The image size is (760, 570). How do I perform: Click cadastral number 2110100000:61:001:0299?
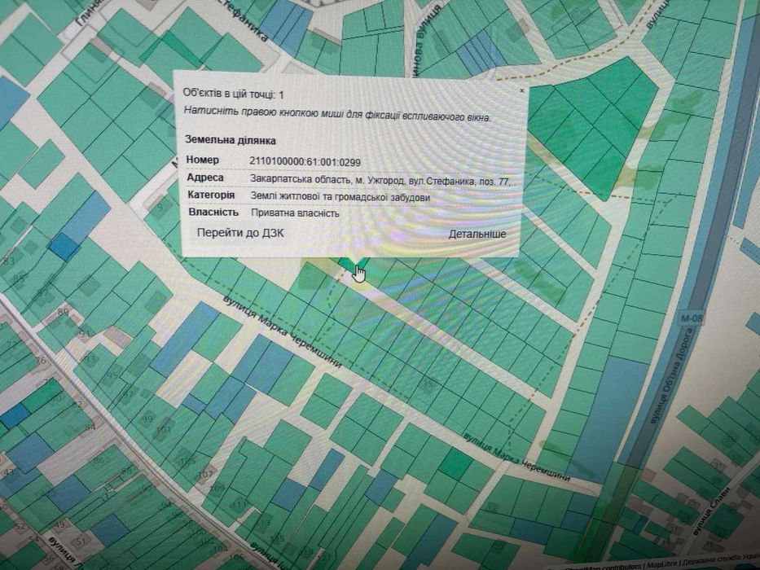click(x=305, y=161)
